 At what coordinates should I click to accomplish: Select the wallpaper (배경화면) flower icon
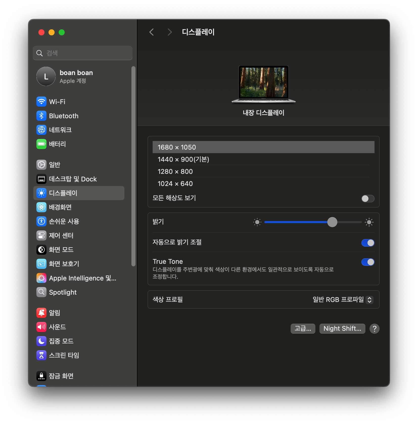coord(41,207)
